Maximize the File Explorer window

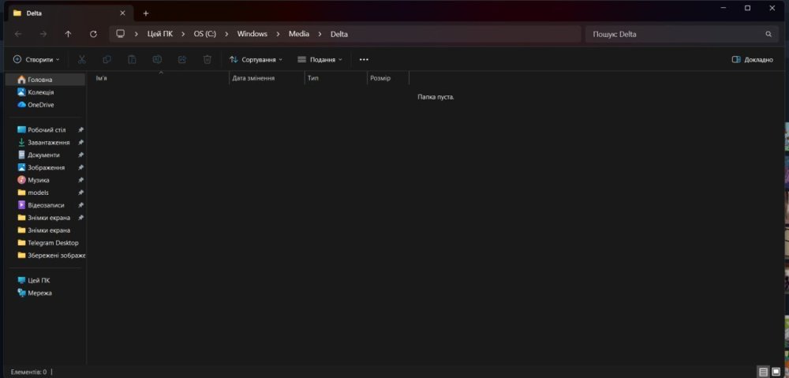[748, 8]
